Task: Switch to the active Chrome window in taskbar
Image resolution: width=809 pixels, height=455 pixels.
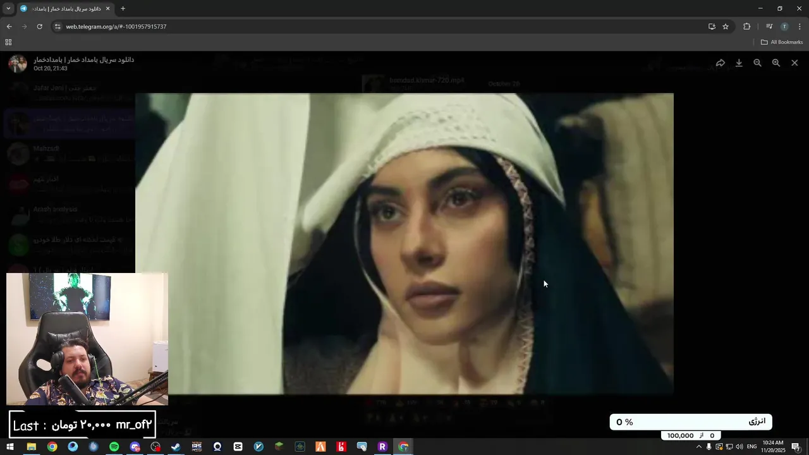Action: pos(403,447)
